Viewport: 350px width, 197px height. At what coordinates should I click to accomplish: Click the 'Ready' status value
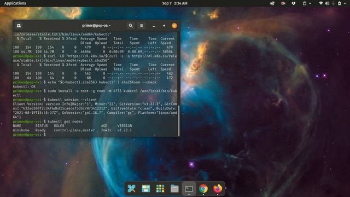tap(40, 130)
